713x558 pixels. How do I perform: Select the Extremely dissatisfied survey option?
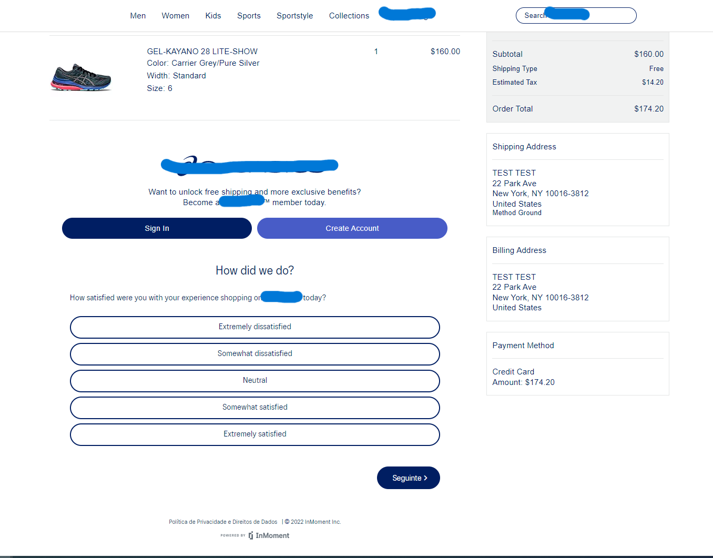click(254, 327)
